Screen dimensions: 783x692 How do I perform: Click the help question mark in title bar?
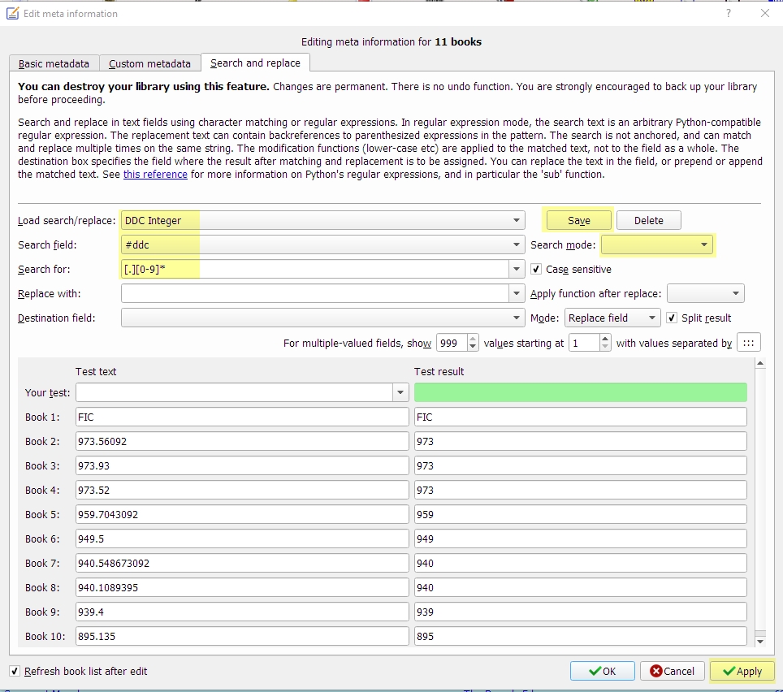[729, 13]
